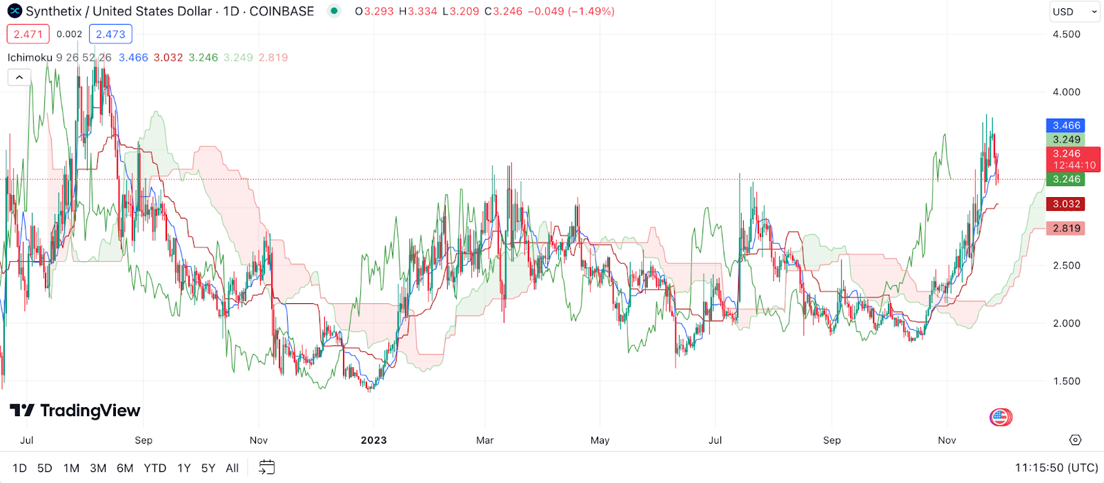Open the go-to-date calendar icon
1104x483 pixels.
266,468
